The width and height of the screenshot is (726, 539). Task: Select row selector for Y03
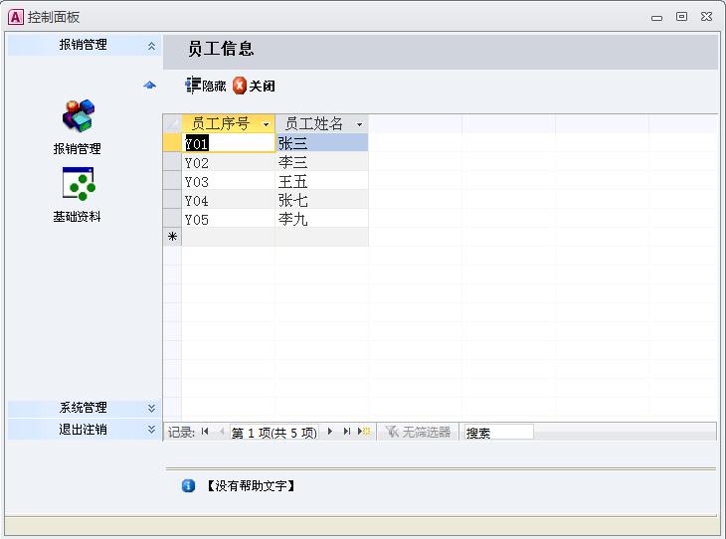point(172,181)
